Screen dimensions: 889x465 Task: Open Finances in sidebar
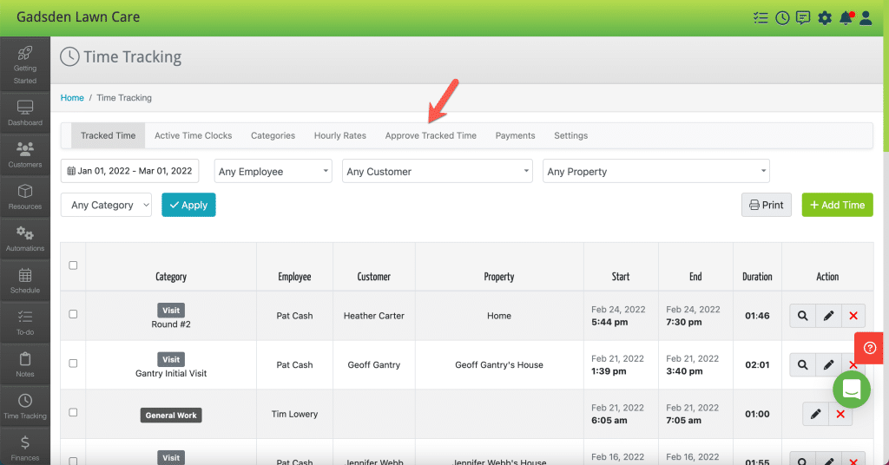[25, 448]
